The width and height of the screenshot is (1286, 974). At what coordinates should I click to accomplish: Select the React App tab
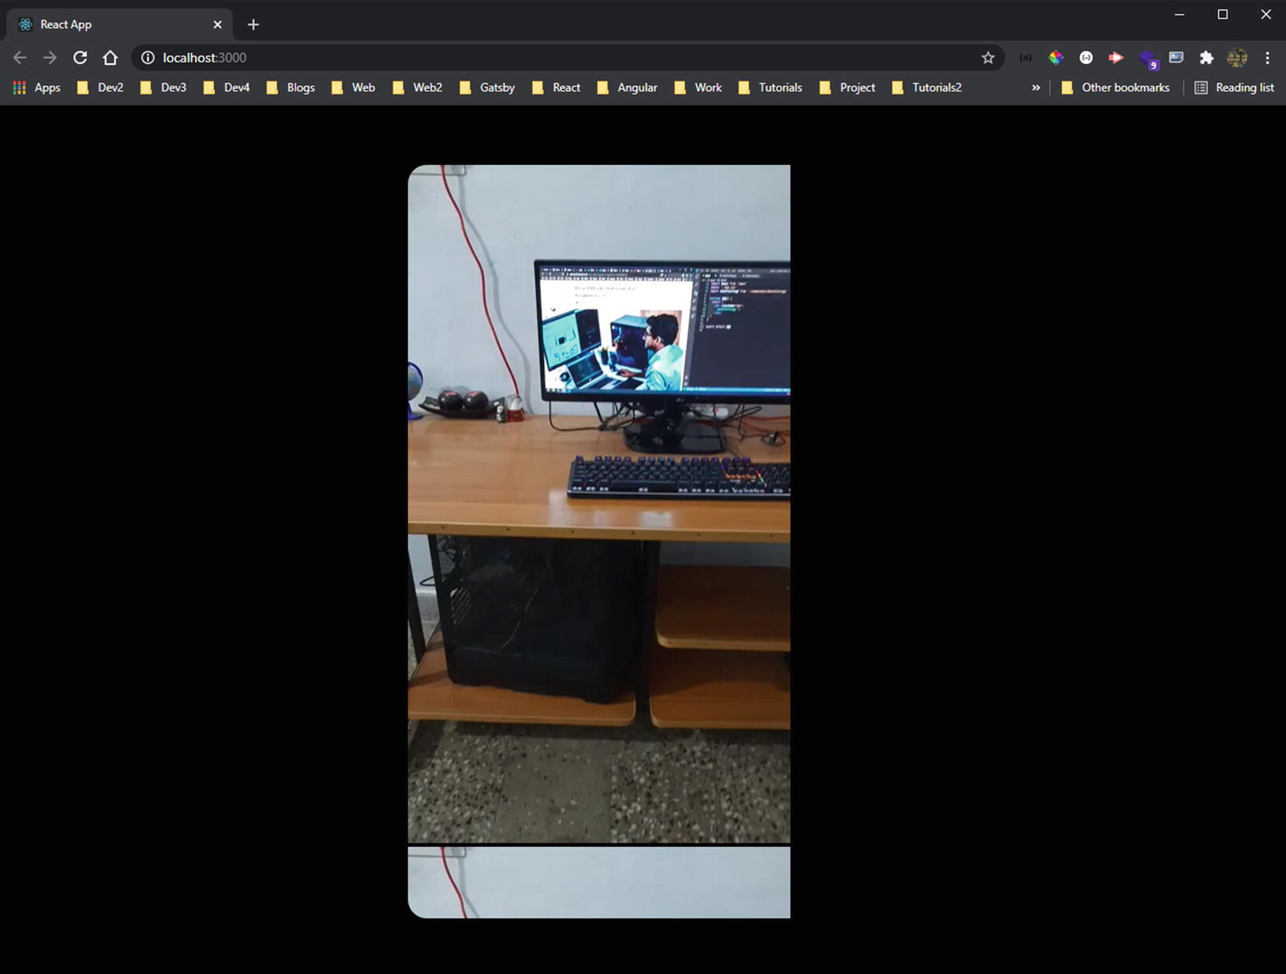pos(111,24)
